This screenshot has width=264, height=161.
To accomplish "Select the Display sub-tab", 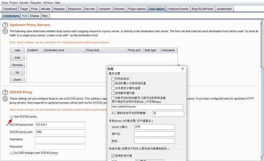I will [x=34, y=16].
